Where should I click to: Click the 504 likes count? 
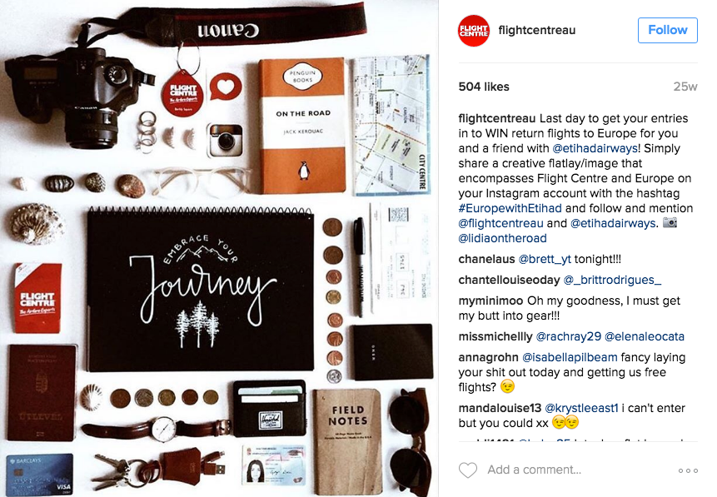(484, 87)
